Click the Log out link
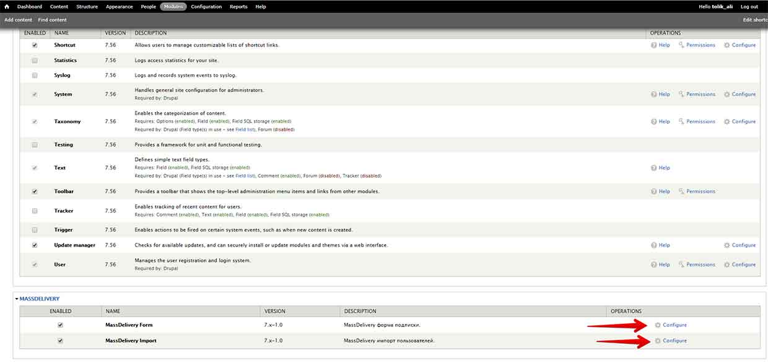The height and width of the screenshot is (363, 768). coord(749,7)
